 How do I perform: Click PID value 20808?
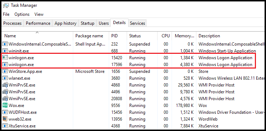click(x=117, y=99)
